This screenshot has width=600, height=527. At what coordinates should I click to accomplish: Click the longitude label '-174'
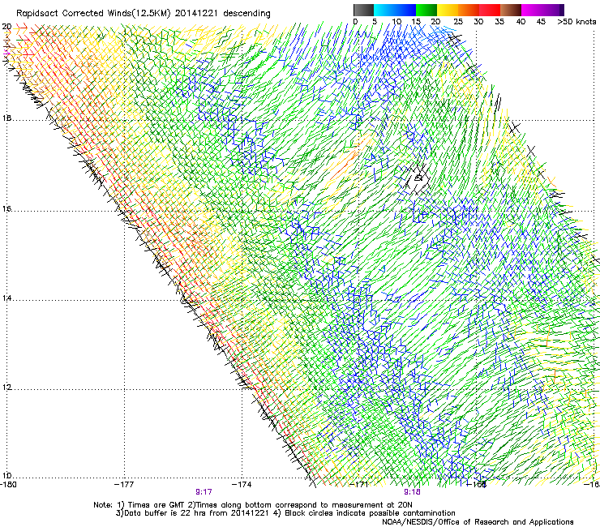[x=242, y=485]
